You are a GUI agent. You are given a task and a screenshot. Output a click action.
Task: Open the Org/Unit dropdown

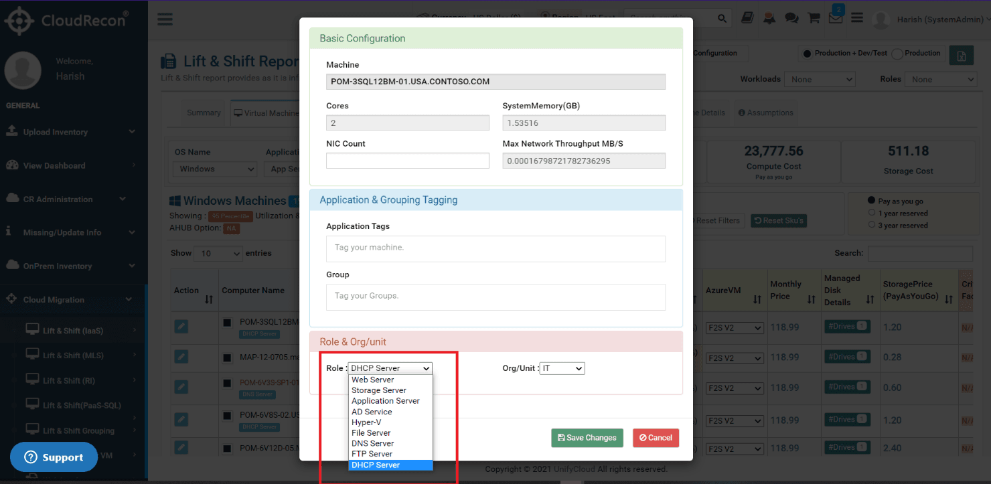562,368
